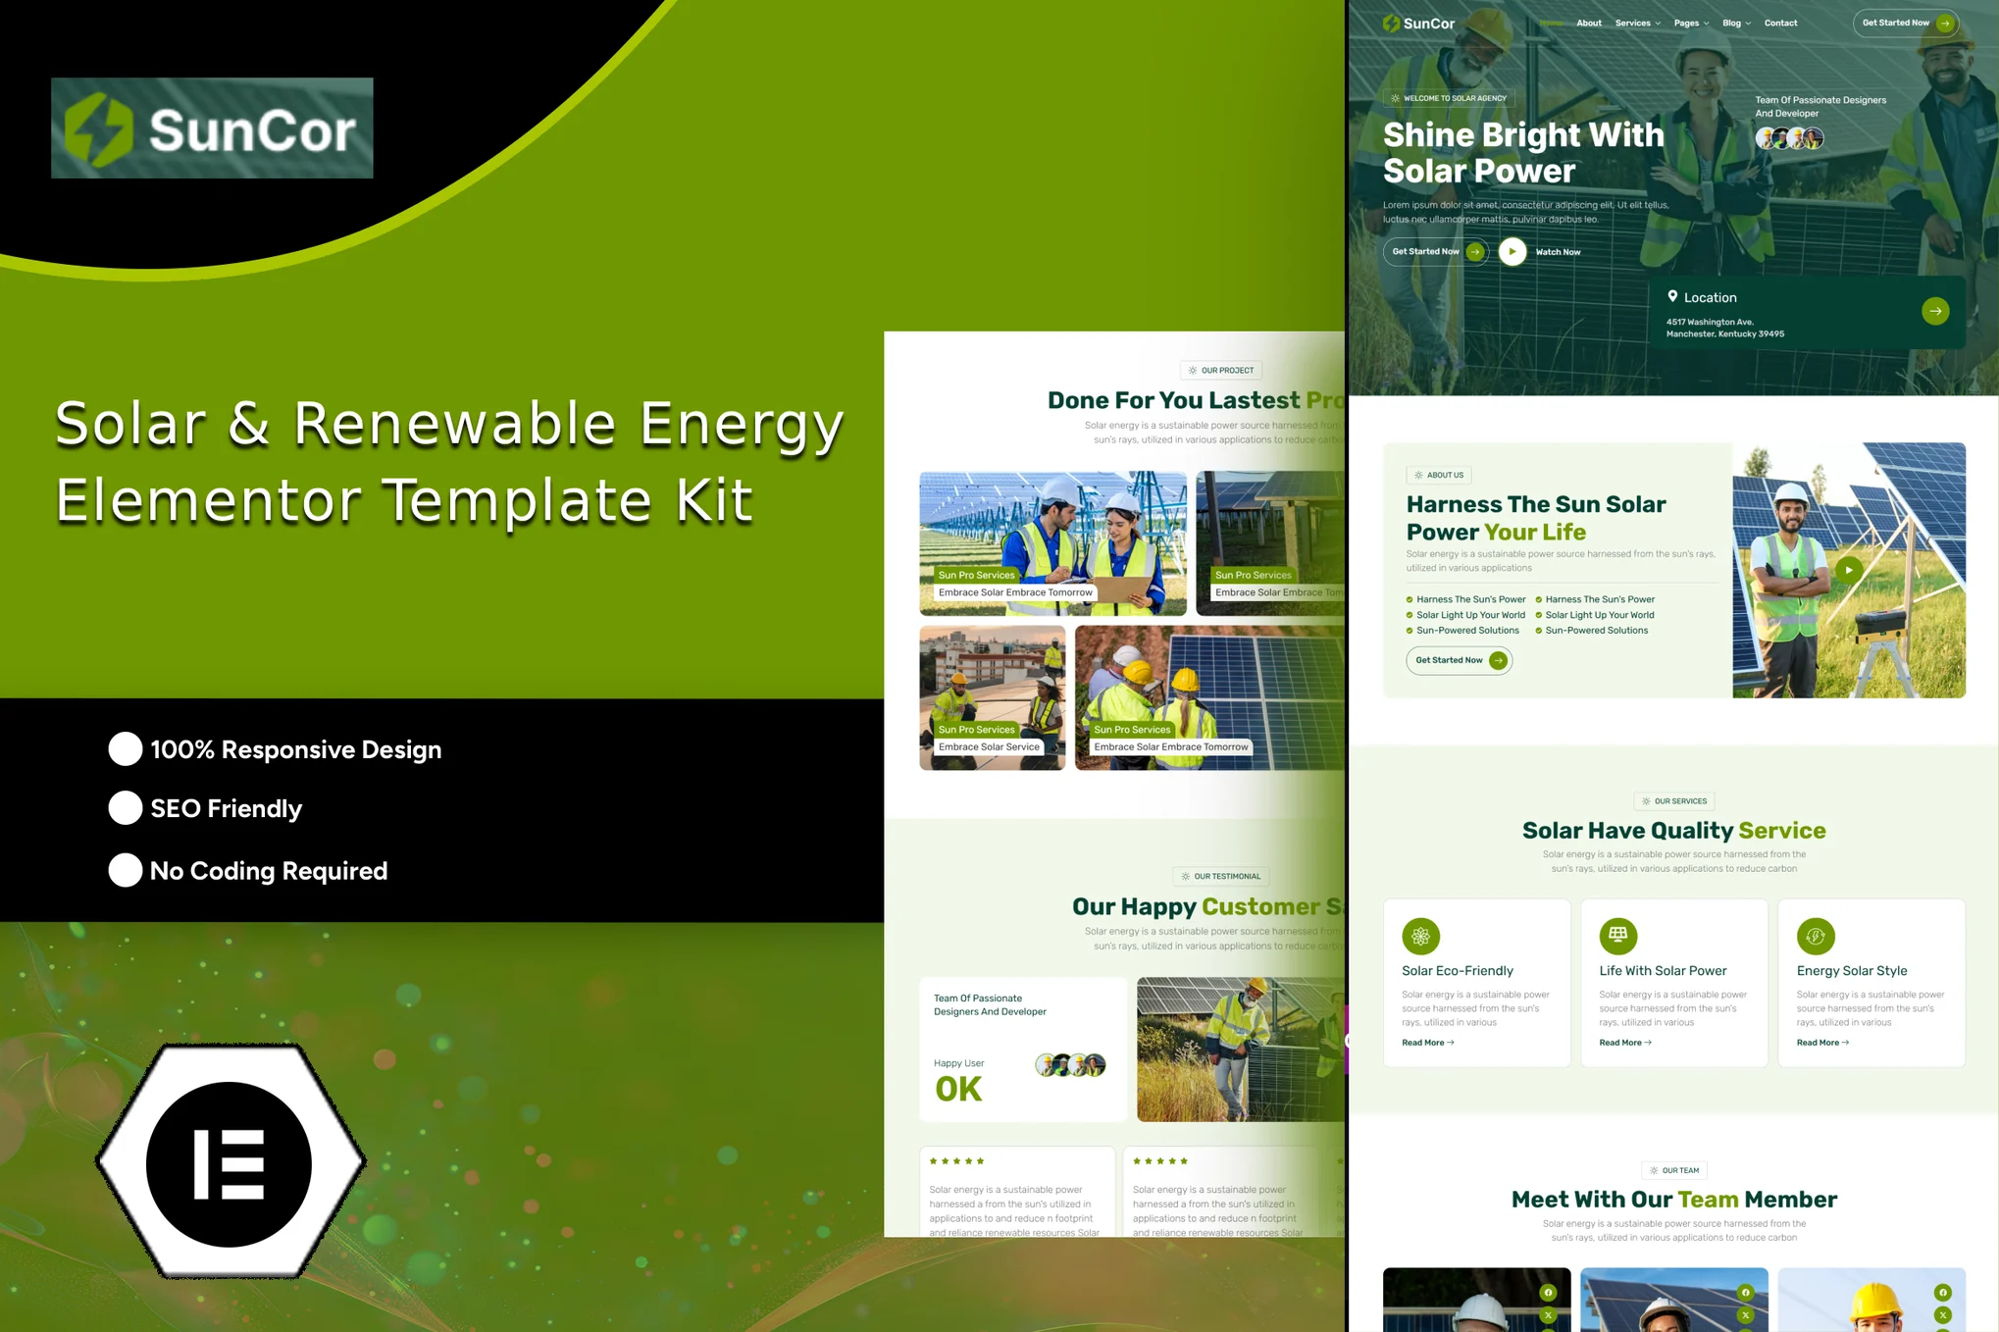The width and height of the screenshot is (1999, 1332).
Task: Click the navbar Get Started Now button
Action: point(1905,24)
